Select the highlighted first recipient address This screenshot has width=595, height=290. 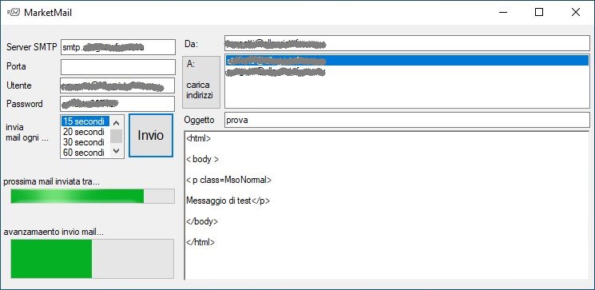point(407,61)
